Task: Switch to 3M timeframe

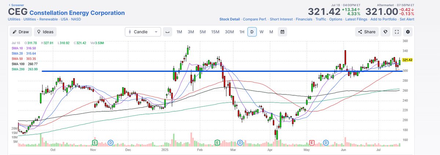Action: click(191, 32)
